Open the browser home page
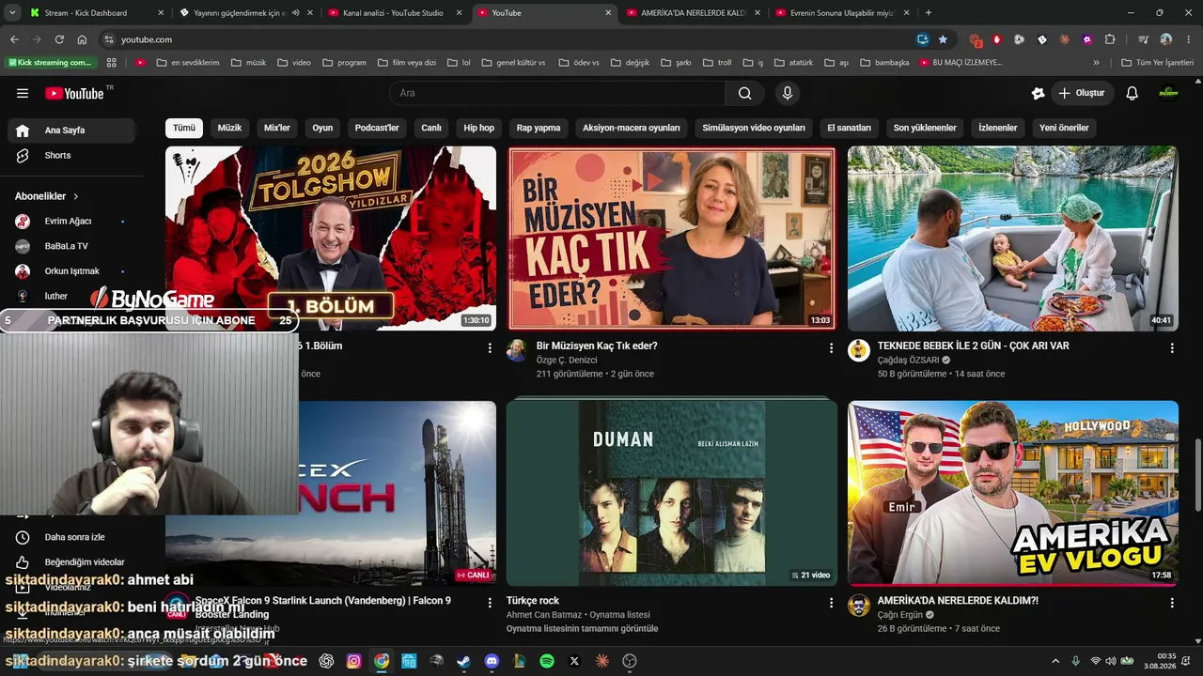This screenshot has width=1203, height=676. (82, 39)
